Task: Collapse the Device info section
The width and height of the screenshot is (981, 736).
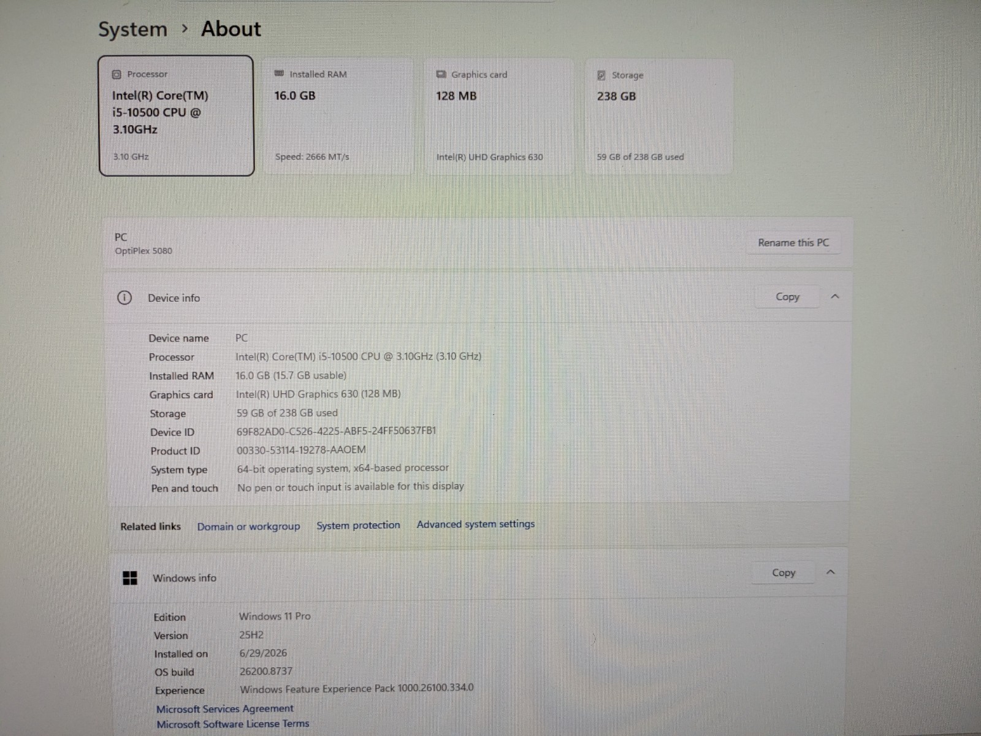Action: tap(834, 296)
